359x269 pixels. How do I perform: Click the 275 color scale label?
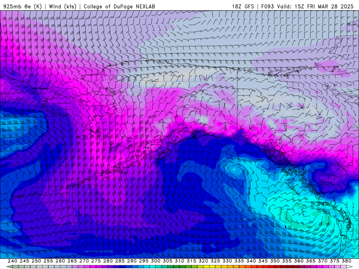coord(96,261)
